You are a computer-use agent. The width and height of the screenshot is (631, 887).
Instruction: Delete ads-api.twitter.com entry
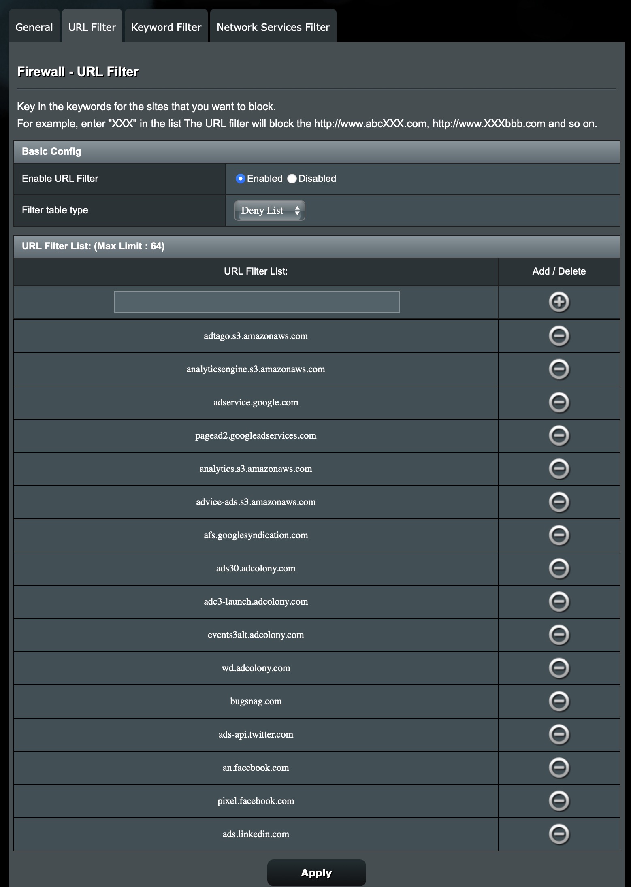click(559, 735)
